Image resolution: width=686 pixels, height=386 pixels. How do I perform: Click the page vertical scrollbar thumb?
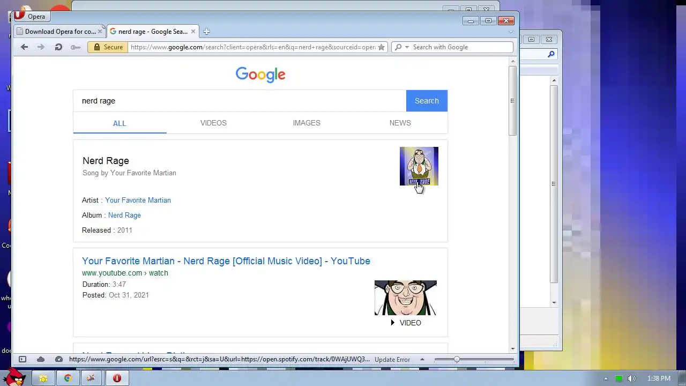point(512,101)
